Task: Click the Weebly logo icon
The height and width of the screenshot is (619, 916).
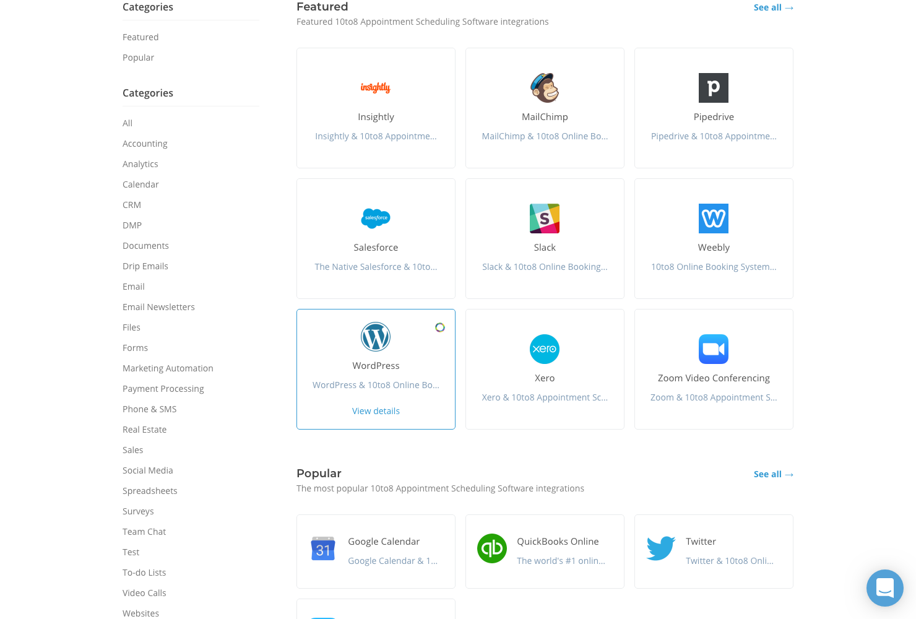Action: (x=714, y=219)
